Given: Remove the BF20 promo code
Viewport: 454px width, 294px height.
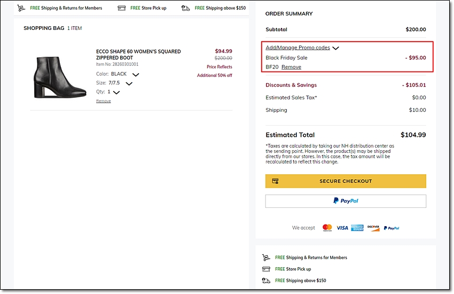Looking at the screenshot, I should click(291, 67).
